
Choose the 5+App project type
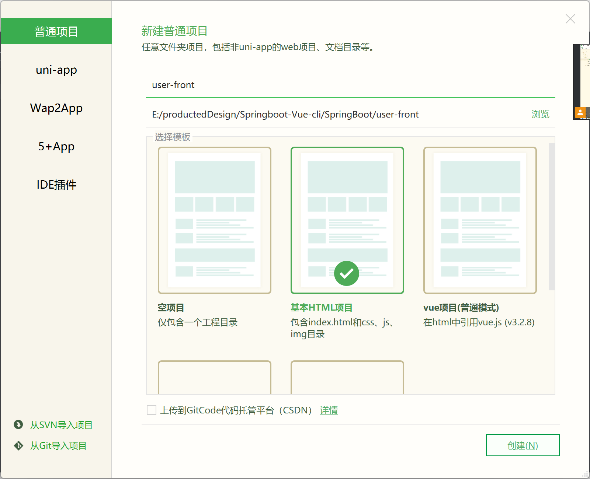tap(56, 146)
